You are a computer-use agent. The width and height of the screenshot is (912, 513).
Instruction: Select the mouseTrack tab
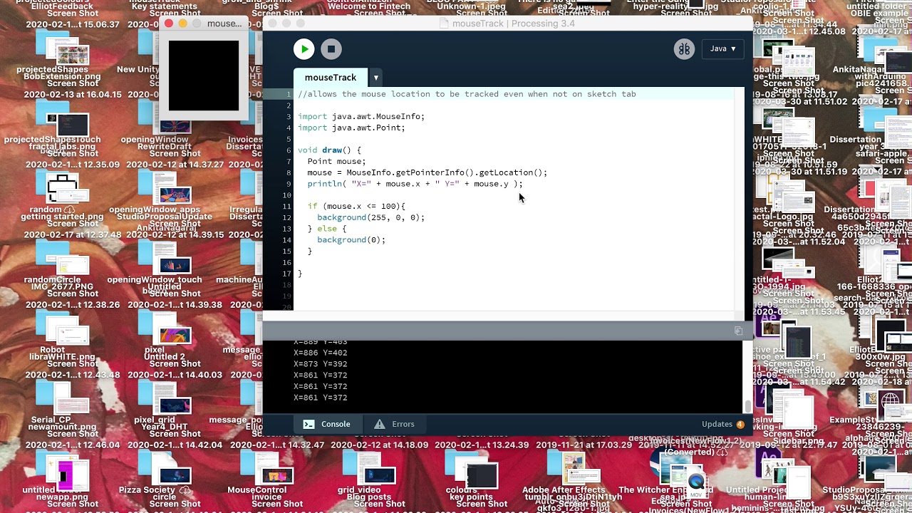pyautogui.click(x=331, y=78)
